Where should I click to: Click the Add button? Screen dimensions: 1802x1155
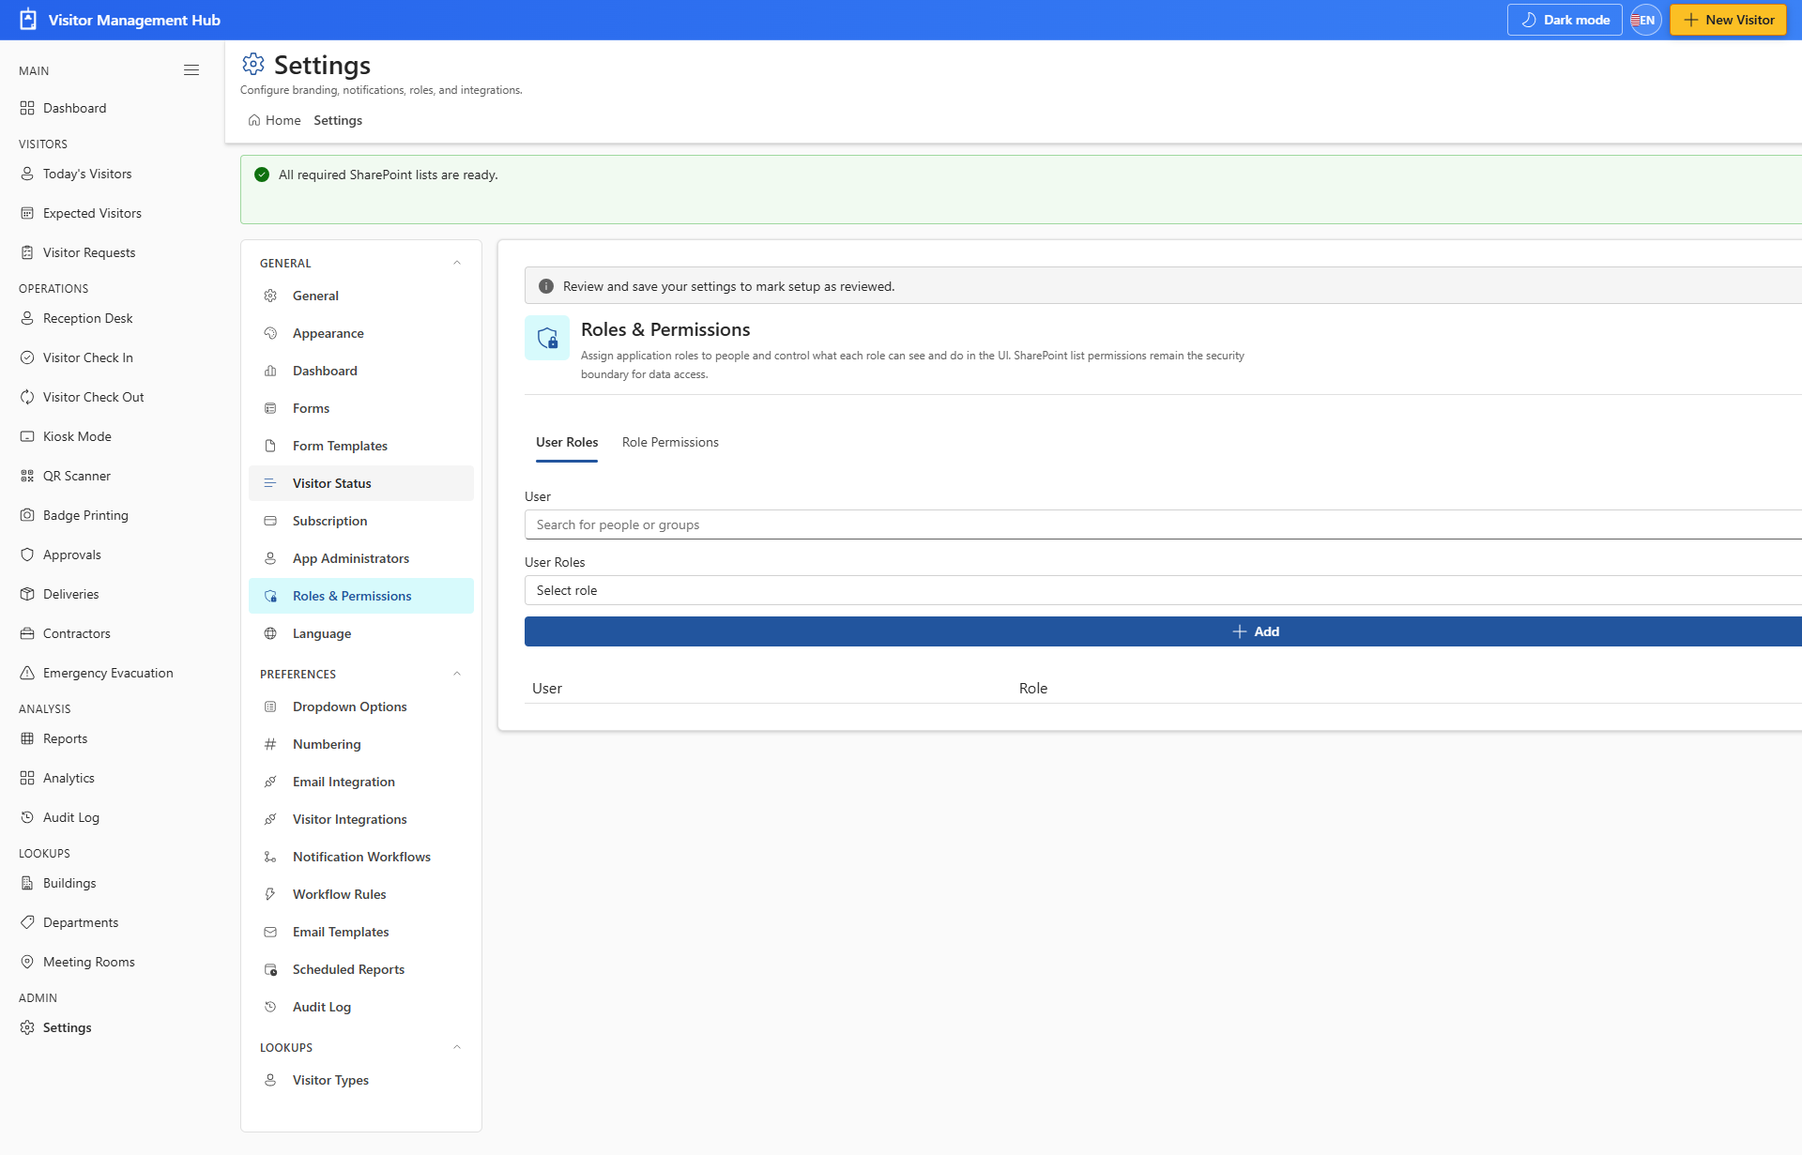pos(1163,631)
